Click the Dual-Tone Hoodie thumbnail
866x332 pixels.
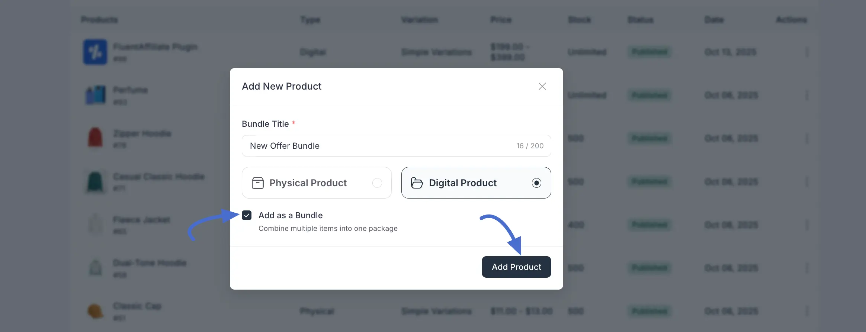(x=95, y=268)
